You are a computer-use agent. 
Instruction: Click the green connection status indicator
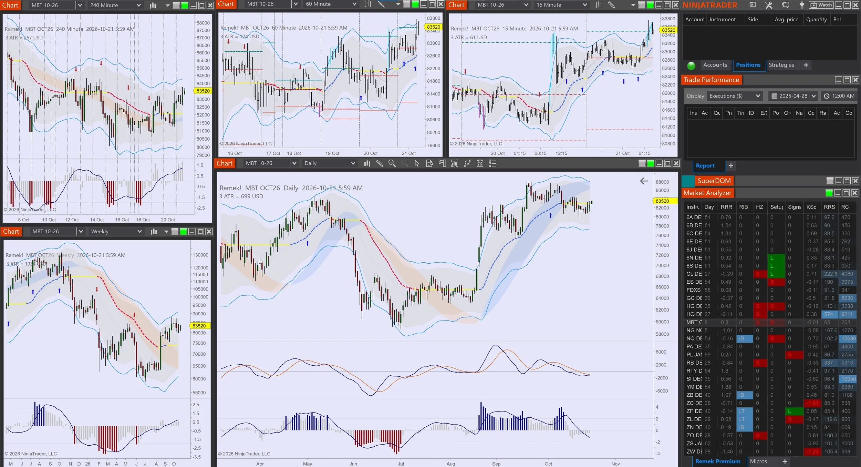coord(691,65)
